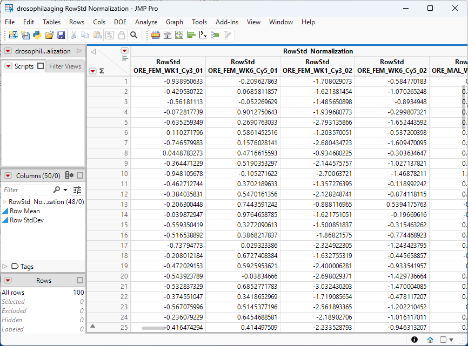Select the Fit Y by X toolbar icon
Image resolution: width=468 pixels, height=346 pixels.
tap(204, 35)
